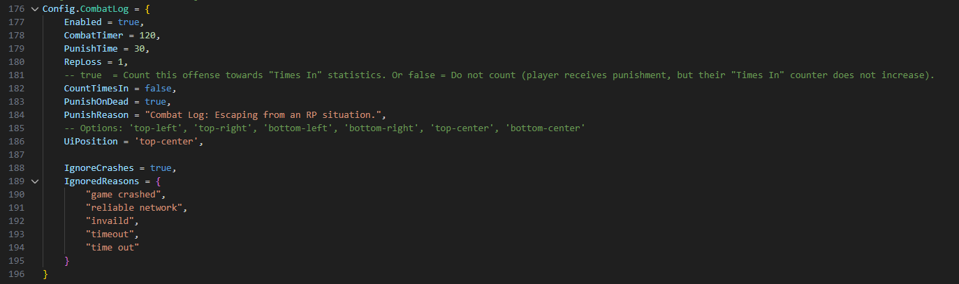Click the 'false' value of CountTimesIn
This screenshot has width=959, height=284.
coord(161,88)
